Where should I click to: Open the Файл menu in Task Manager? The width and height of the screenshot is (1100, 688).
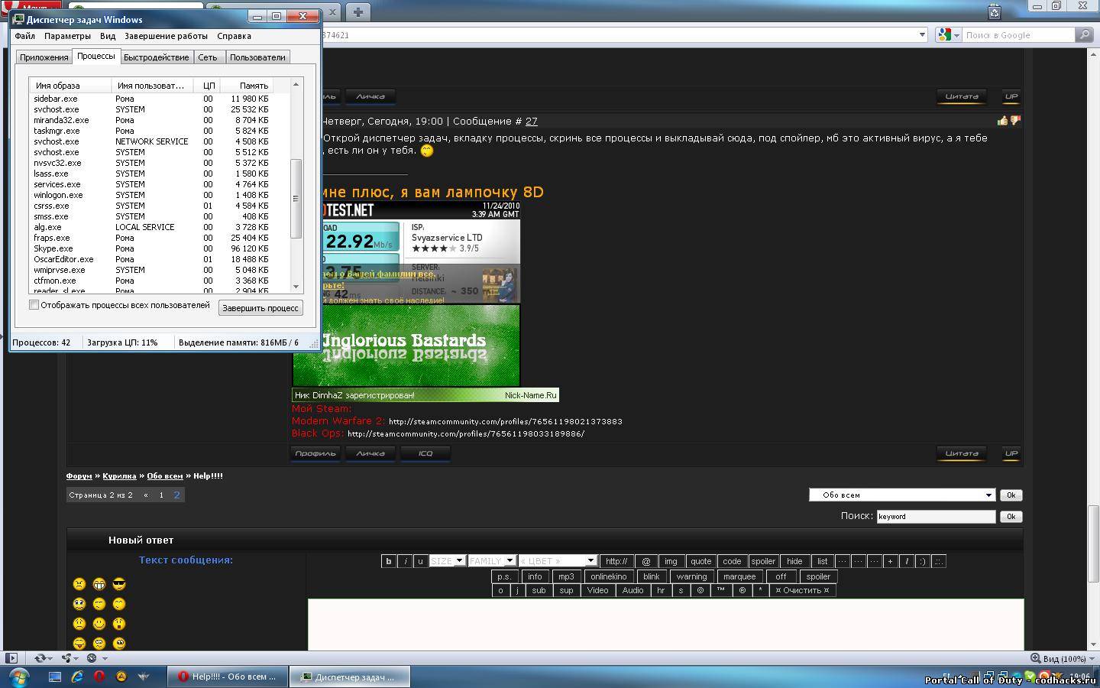[x=24, y=36]
